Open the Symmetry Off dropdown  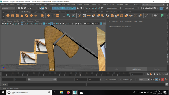pos(131,8)
